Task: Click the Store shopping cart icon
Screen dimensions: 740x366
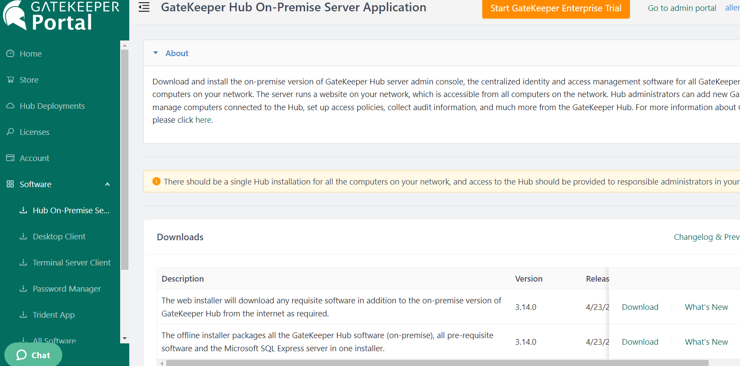Action: [10, 80]
